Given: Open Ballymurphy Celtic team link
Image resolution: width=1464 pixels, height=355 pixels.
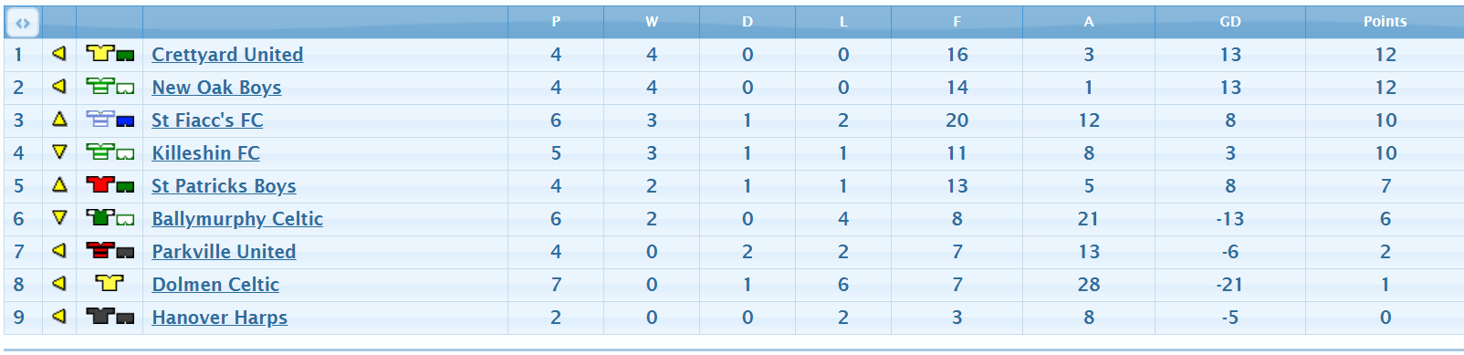Looking at the screenshot, I should [237, 219].
